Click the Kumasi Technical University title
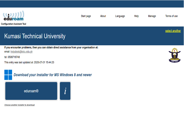The width and height of the screenshot is (184, 123). pyautogui.click(x=35, y=36)
